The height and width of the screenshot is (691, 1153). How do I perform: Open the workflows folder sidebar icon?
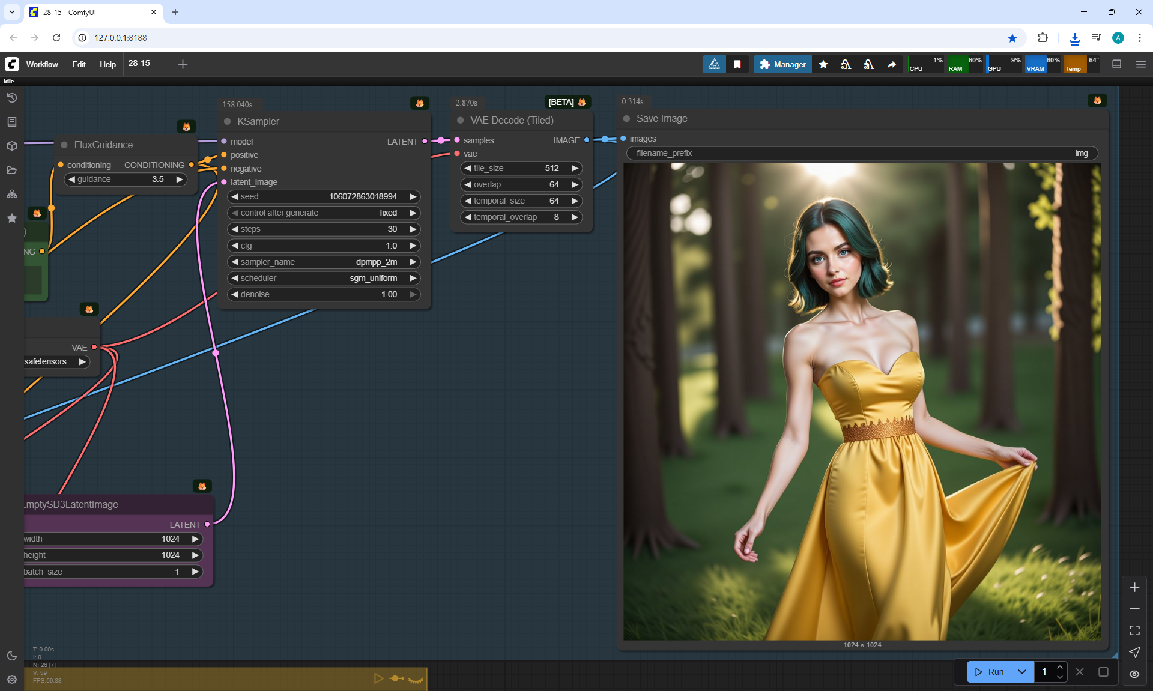(x=11, y=170)
